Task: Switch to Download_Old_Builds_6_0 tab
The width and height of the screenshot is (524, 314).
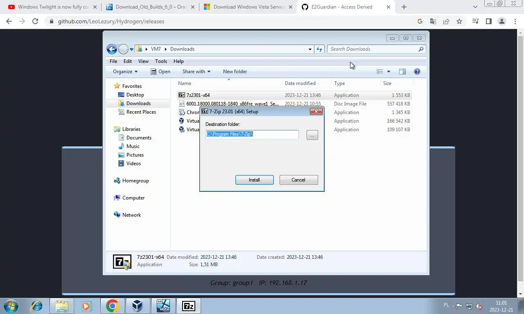Action: pyautogui.click(x=150, y=7)
